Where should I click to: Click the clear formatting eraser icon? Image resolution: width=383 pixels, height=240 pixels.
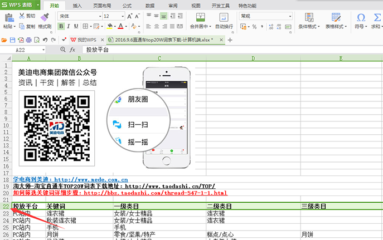pyautogui.click(x=134, y=26)
